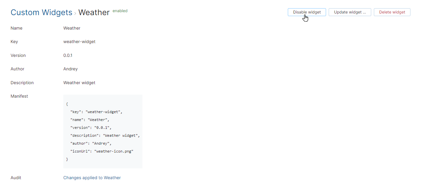Screen dimensions: 421x191
Task: Select the Key value weather-widget
Action: tap(79, 42)
